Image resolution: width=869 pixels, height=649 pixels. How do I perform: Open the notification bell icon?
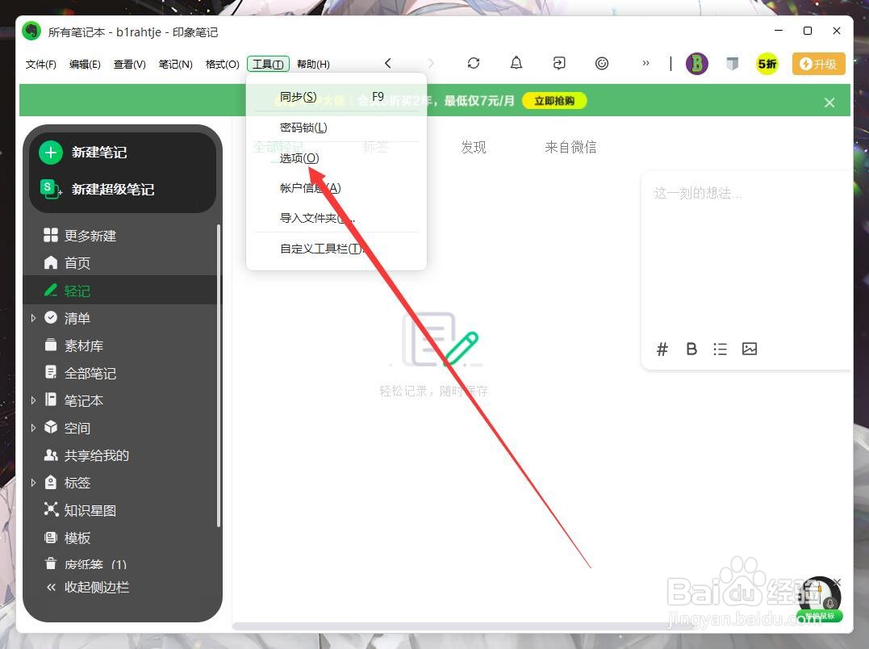pos(516,63)
